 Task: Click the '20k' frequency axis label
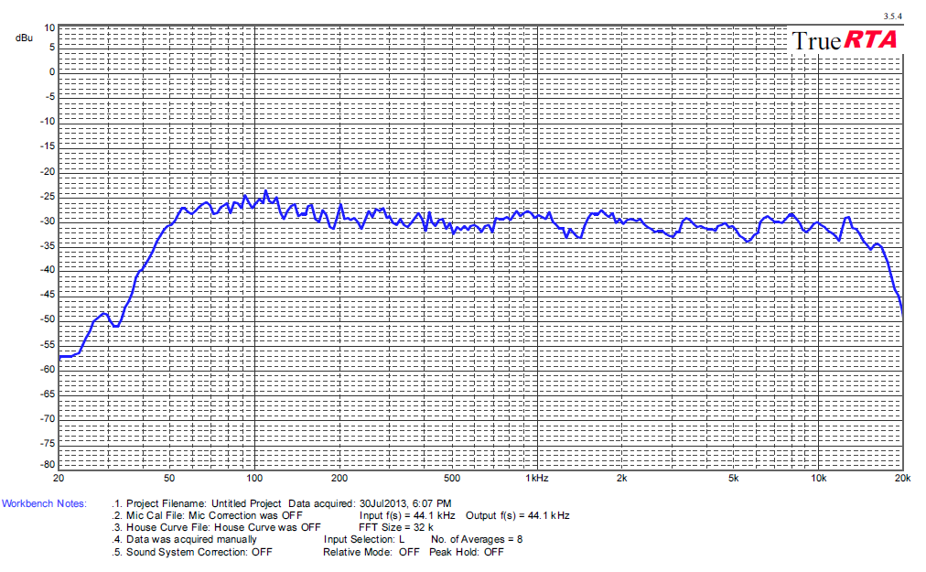(902, 478)
